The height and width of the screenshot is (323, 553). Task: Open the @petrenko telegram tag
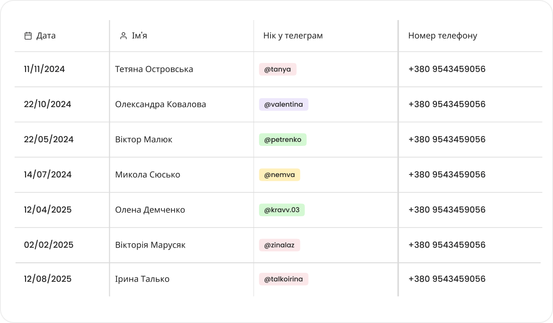tap(282, 140)
